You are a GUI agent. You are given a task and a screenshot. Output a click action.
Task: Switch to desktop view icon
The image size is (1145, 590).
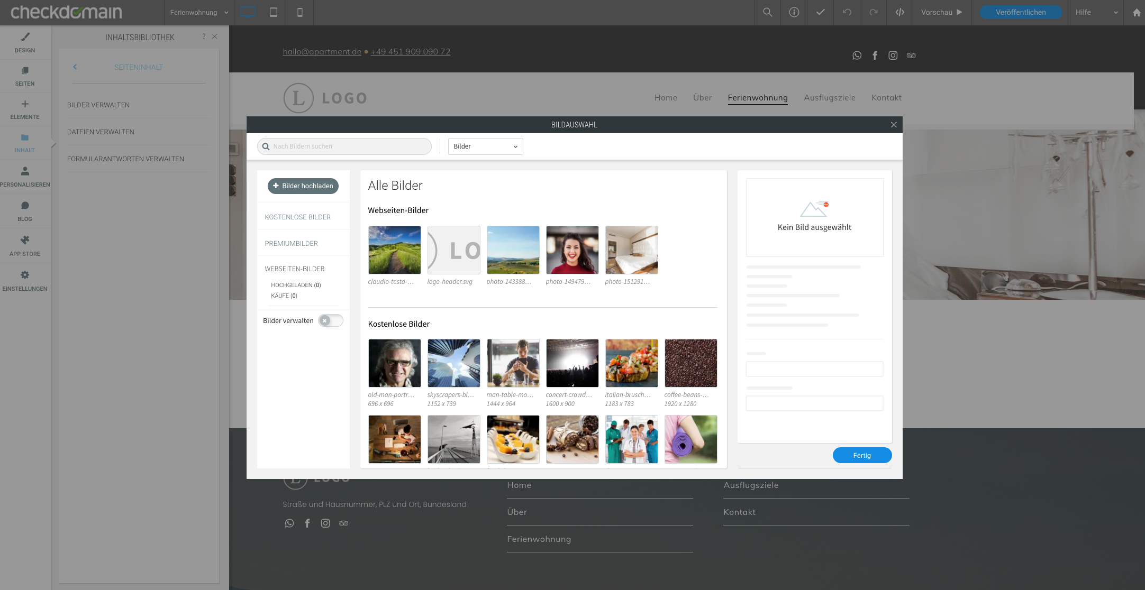tap(247, 12)
